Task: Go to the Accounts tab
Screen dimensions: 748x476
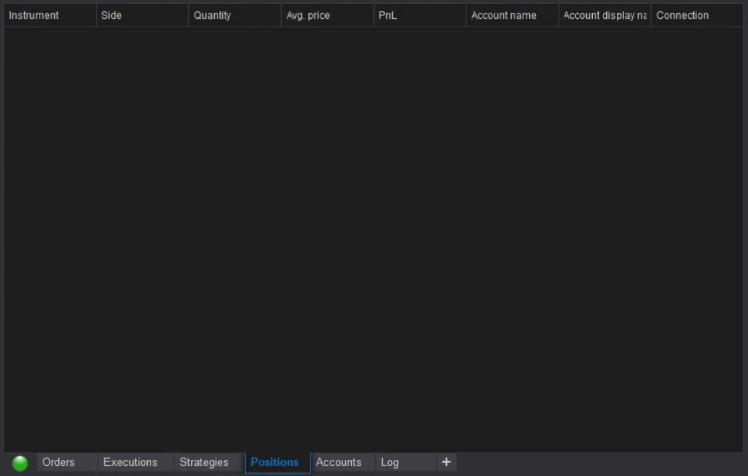Action: [343, 462]
